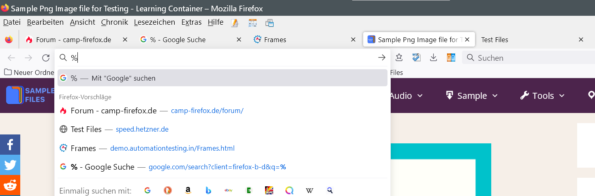Select the 'Mit Google suchen' suggestion
The width and height of the screenshot is (595, 196).
222,78
